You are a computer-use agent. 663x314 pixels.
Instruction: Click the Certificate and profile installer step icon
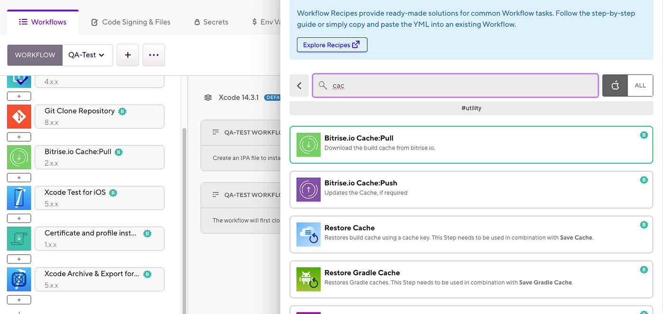click(19, 238)
